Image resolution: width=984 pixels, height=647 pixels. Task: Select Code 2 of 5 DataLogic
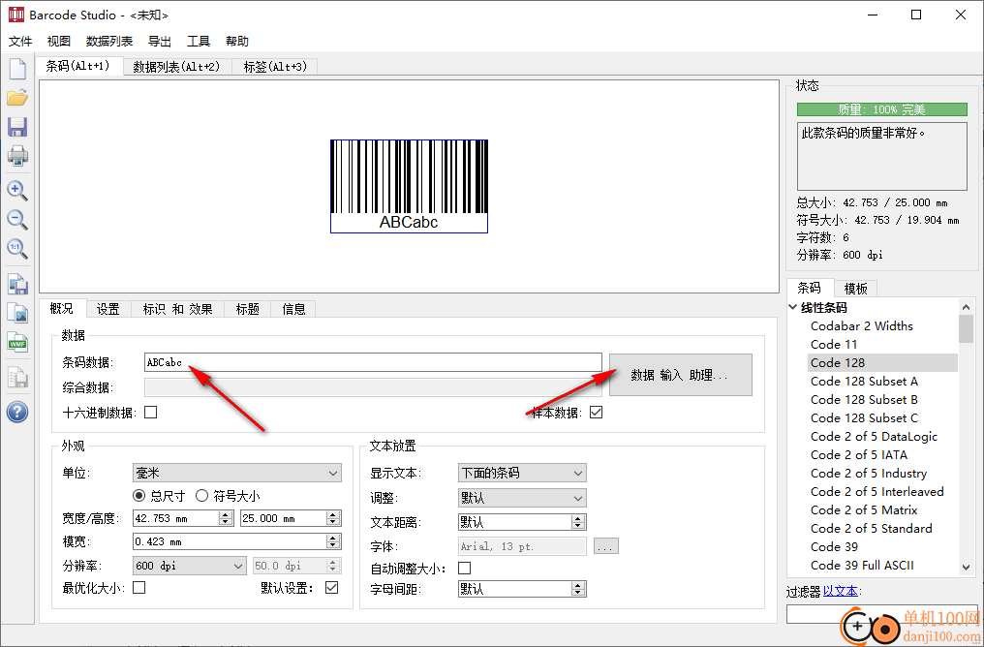pos(874,437)
